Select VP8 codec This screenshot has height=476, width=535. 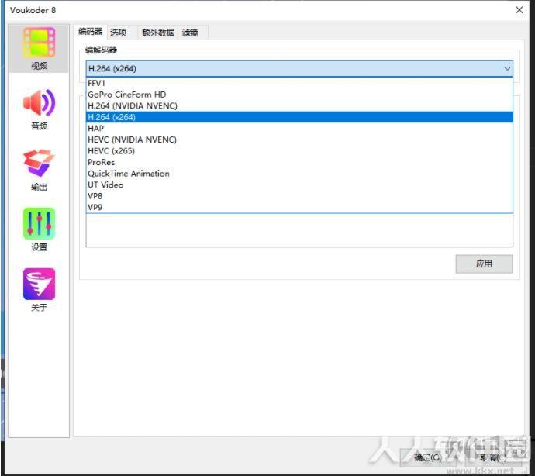point(299,196)
